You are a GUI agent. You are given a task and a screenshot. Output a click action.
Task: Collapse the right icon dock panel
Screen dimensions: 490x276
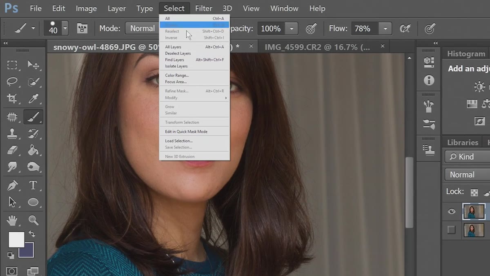pos(436,43)
